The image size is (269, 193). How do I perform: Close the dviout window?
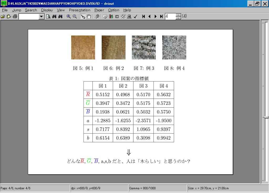(265, 4)
